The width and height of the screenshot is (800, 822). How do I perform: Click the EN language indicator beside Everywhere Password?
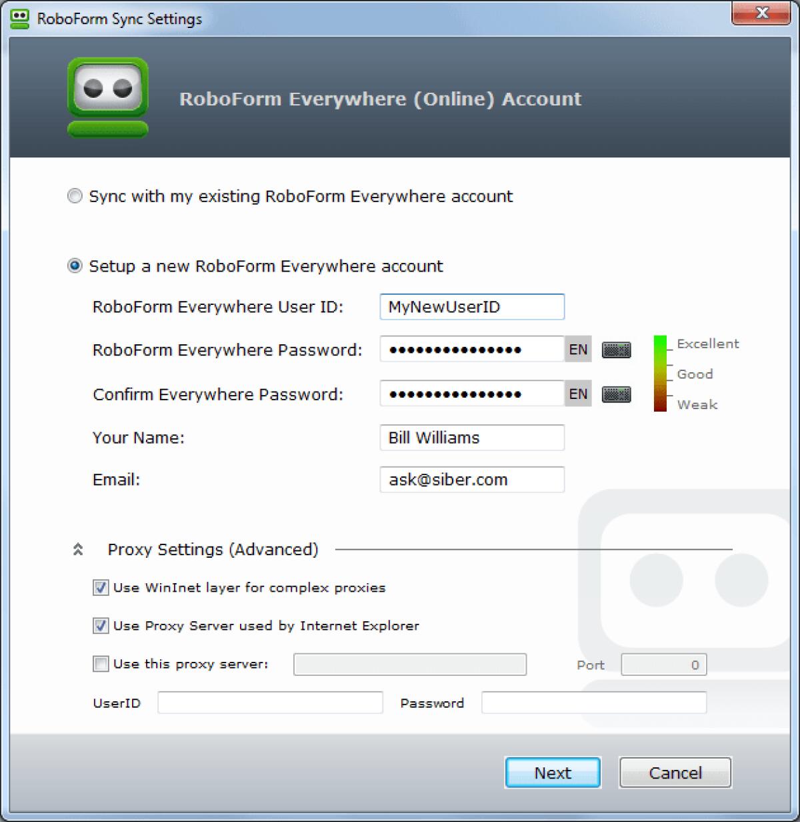[577, 349]
